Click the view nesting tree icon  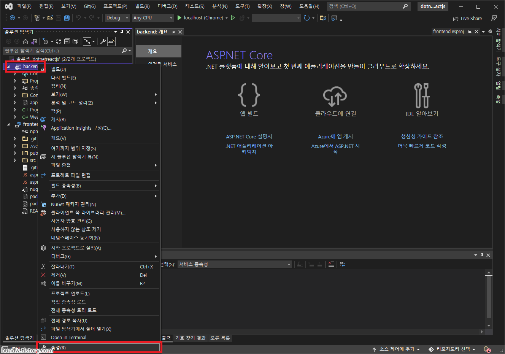coord(87,41)
